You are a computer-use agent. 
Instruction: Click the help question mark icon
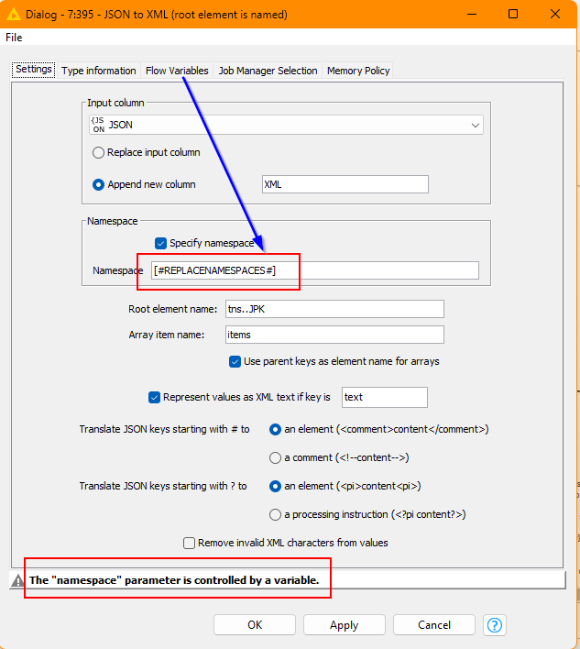(495, 625)
